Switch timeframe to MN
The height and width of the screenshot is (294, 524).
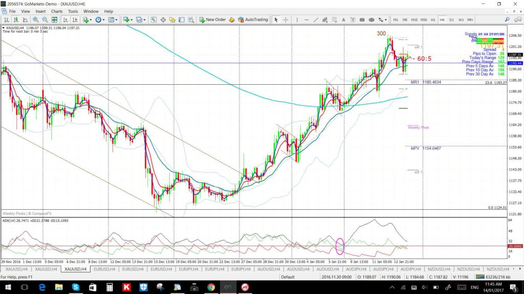point(470,20)
